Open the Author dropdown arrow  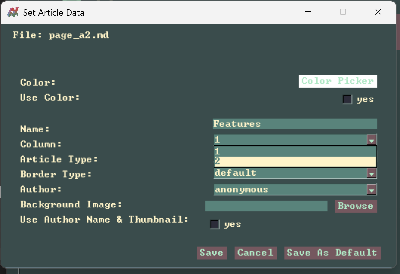coord(371,190)
